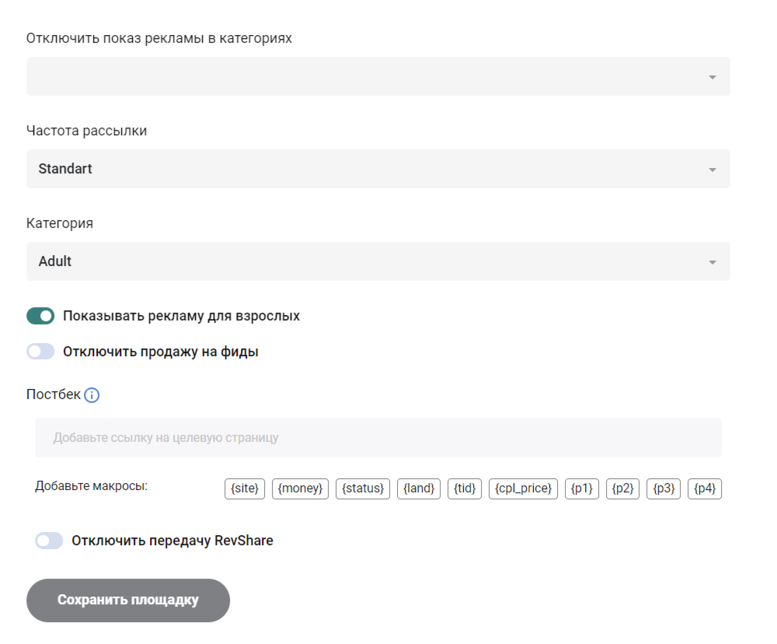Toggle Отключить продажу на фиды switch
Image resolution: width=777 pixels, height=644 pixels.
40,352
